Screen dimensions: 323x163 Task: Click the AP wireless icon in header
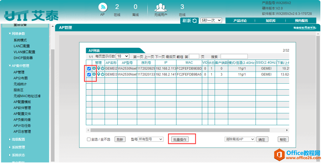[103, 7]
